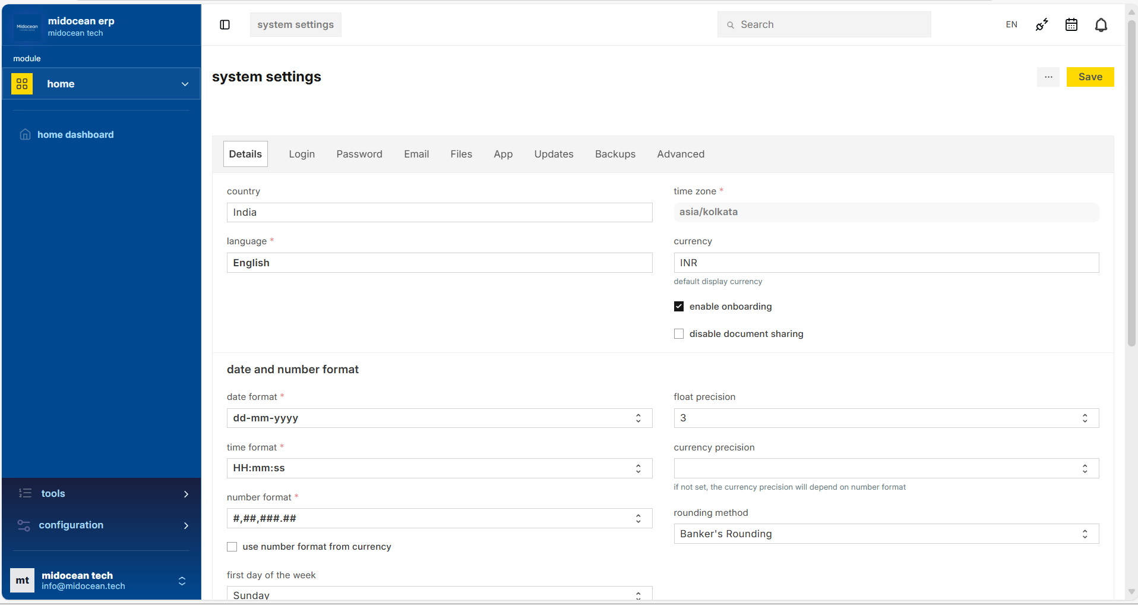Click inside the Search field
Image resolution: width=1138 pixels, height=605 pixels.
coord(823,24)
